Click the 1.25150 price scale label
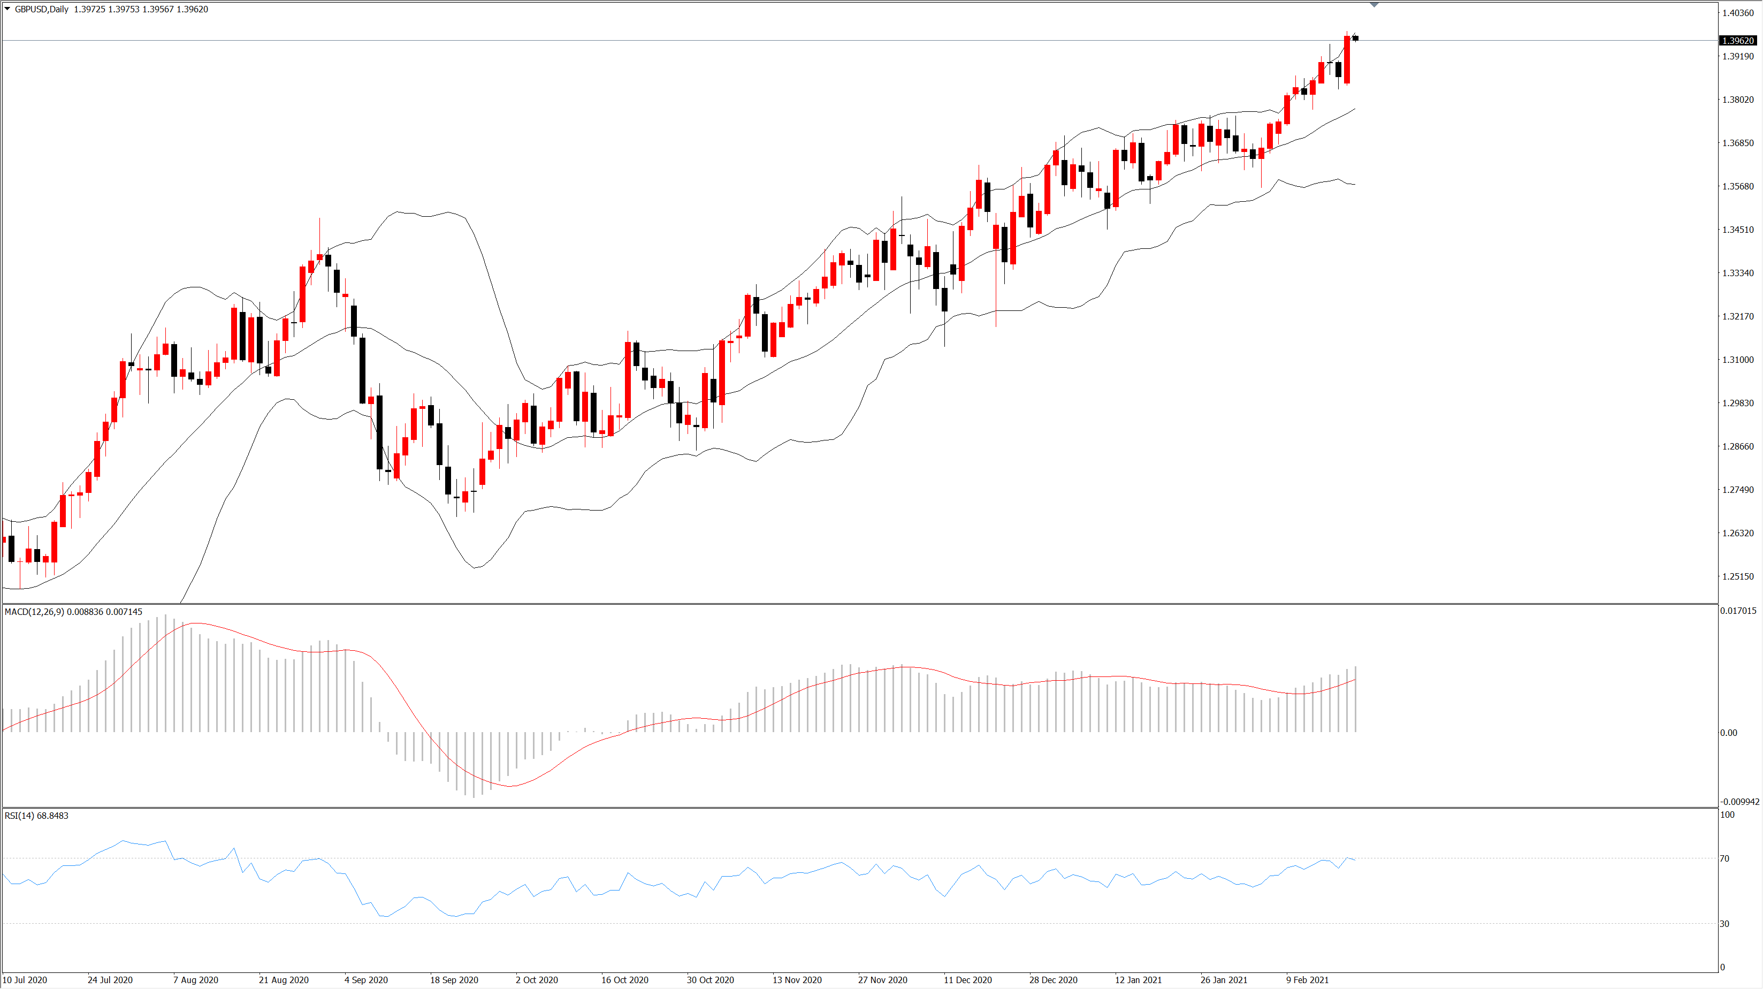The height and width of the screenshot is (989, 1763). pos(1738,576)
